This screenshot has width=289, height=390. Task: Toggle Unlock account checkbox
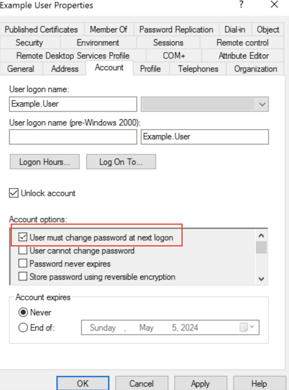pyautogui.click(x=14, y=193)
